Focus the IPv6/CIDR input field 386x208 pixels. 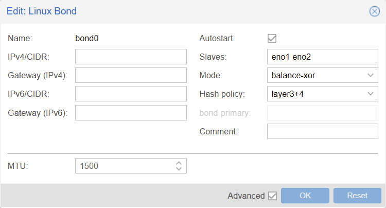[x=131, y=94]
